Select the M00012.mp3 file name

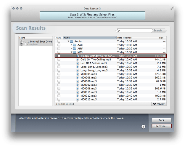point(89,96)
